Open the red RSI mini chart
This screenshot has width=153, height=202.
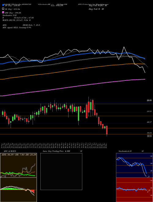click(x=134, y=190)
